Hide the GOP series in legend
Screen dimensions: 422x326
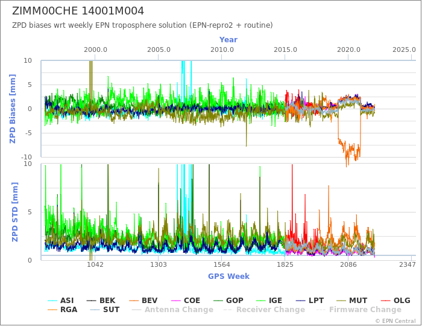228,300
